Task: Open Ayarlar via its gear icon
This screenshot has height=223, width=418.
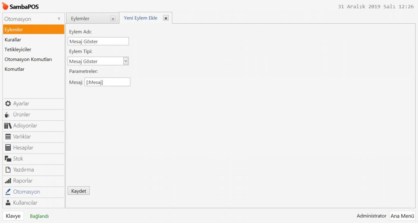Action: (8, 104)
